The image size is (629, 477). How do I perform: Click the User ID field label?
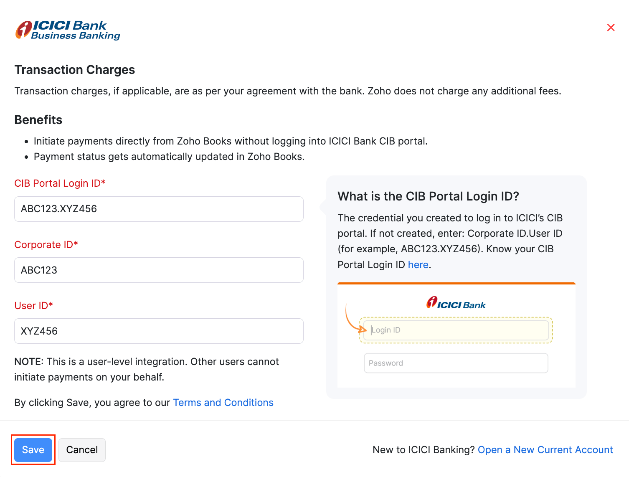click(33, 306)
